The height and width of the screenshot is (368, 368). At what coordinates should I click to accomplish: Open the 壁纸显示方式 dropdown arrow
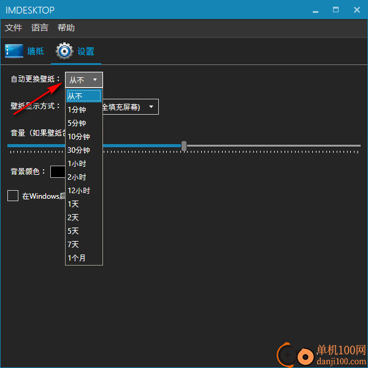tap(151, 107)
